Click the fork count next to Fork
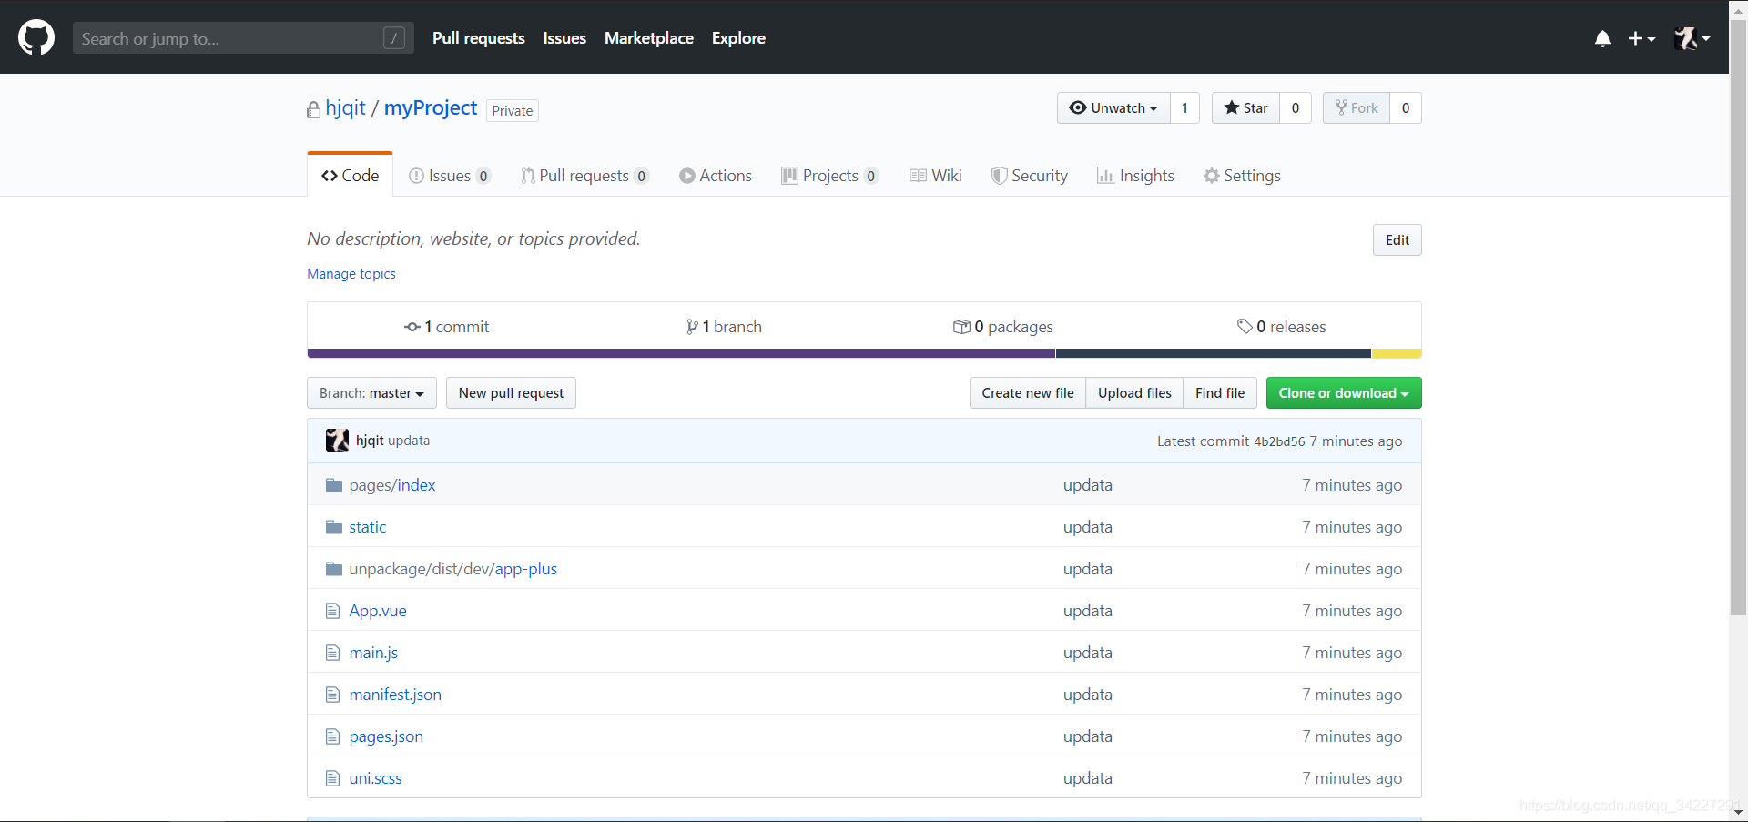Viewport: 1748px width, 822px height. [1406, 107]
